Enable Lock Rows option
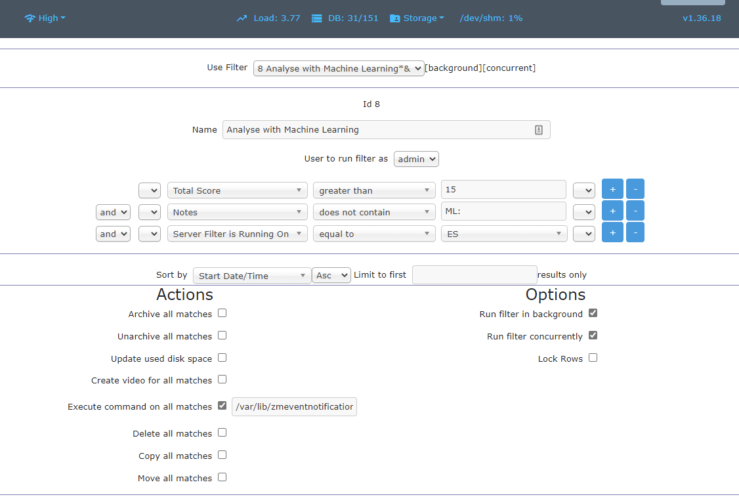The image size is (739, 497). click(x=593, y=358)
